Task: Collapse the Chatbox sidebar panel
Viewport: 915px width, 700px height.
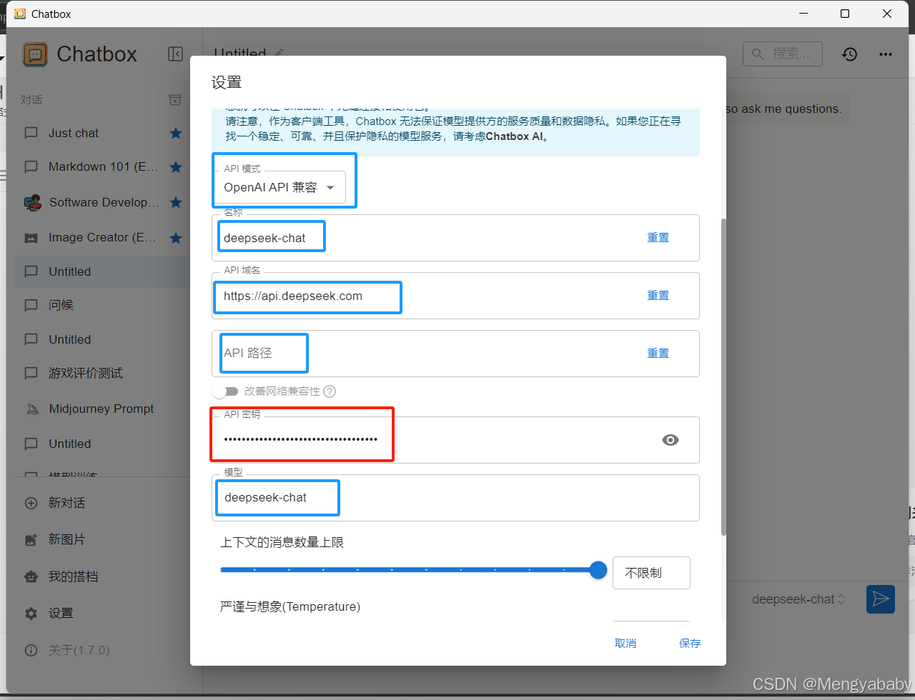Action: (x=175, y=54)
